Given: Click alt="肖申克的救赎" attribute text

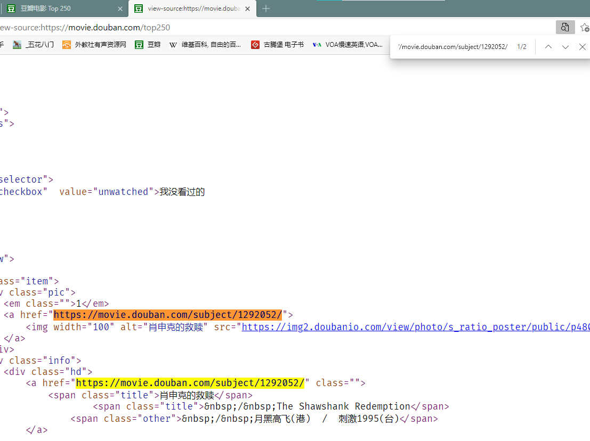Looking at the screenshot, I should tap(164, 327).
